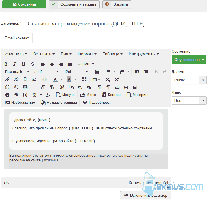Insert a numbered list

122,72
